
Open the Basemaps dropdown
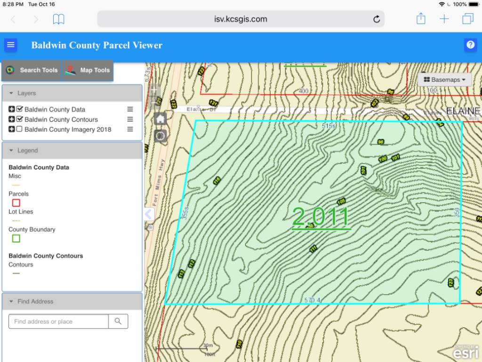click(444, 80)
